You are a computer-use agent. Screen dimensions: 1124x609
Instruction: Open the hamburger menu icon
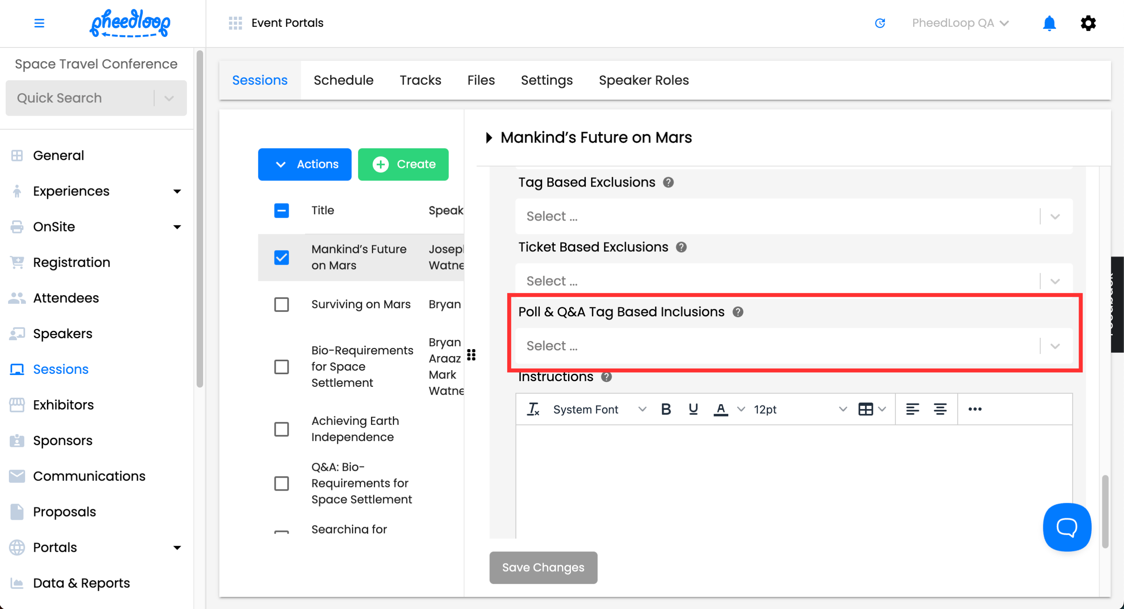pyautogui.click(x=39, y=23)
